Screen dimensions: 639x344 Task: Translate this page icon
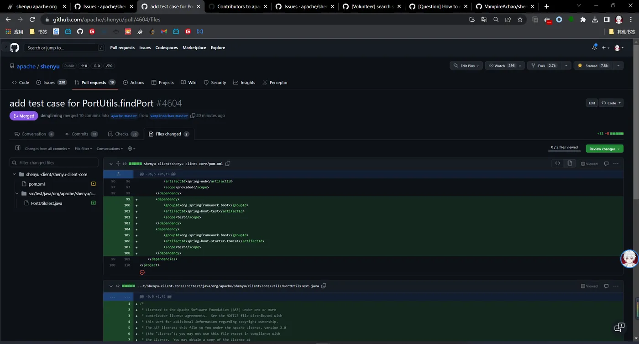click(x=484, y=20)
